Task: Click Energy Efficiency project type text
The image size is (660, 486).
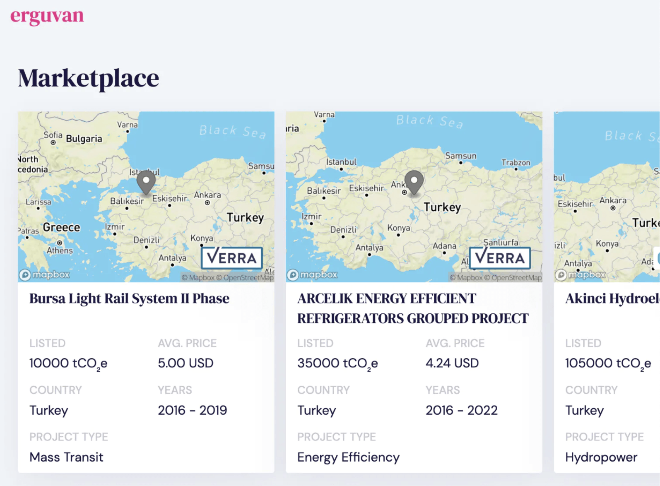Action: click(348, 457)
